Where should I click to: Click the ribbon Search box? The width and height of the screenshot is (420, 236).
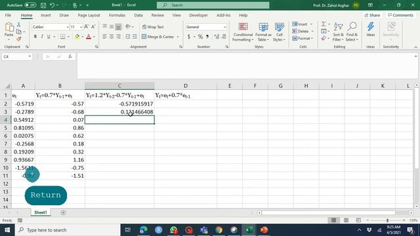coord(213,5)
